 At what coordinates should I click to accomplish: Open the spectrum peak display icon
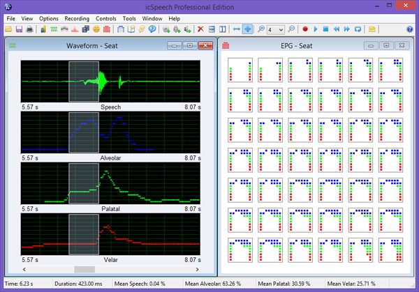coord(75,29)
